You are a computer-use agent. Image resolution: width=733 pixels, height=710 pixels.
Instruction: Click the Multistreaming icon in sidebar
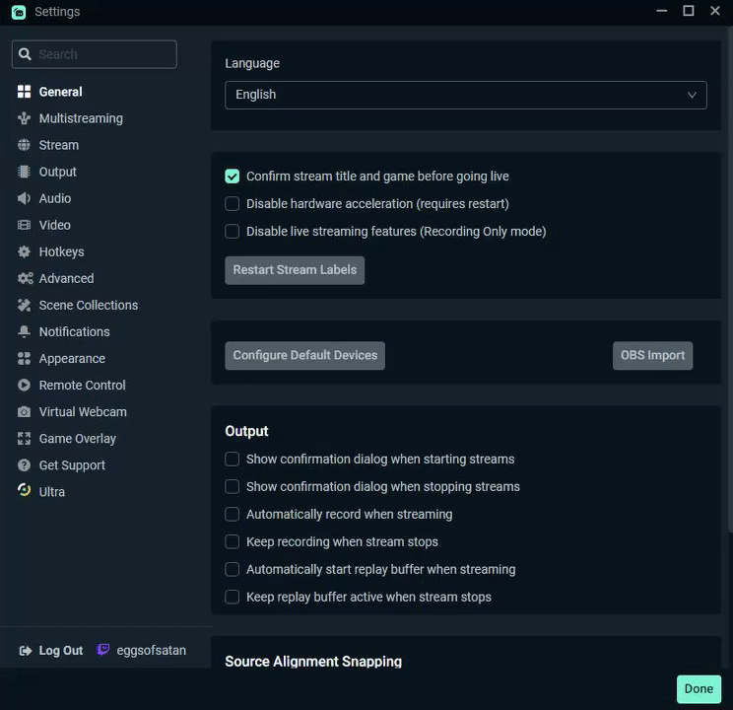[24, 118]
